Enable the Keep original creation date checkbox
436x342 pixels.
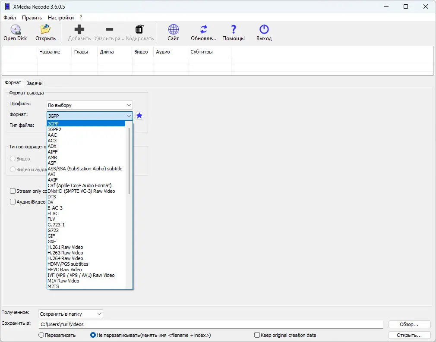(x=257, y=335)
